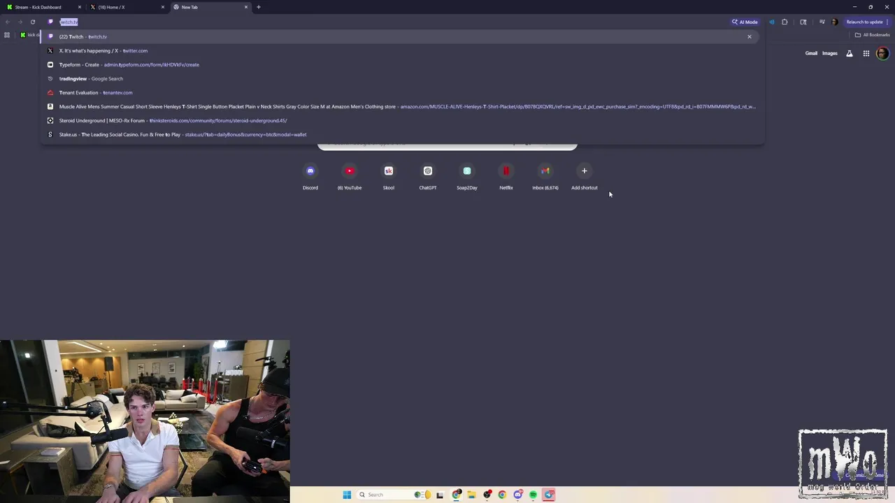Viewport: 895px width, 503px height.
Task: Open the Discord shortcut tile
Action: [310, 176]
